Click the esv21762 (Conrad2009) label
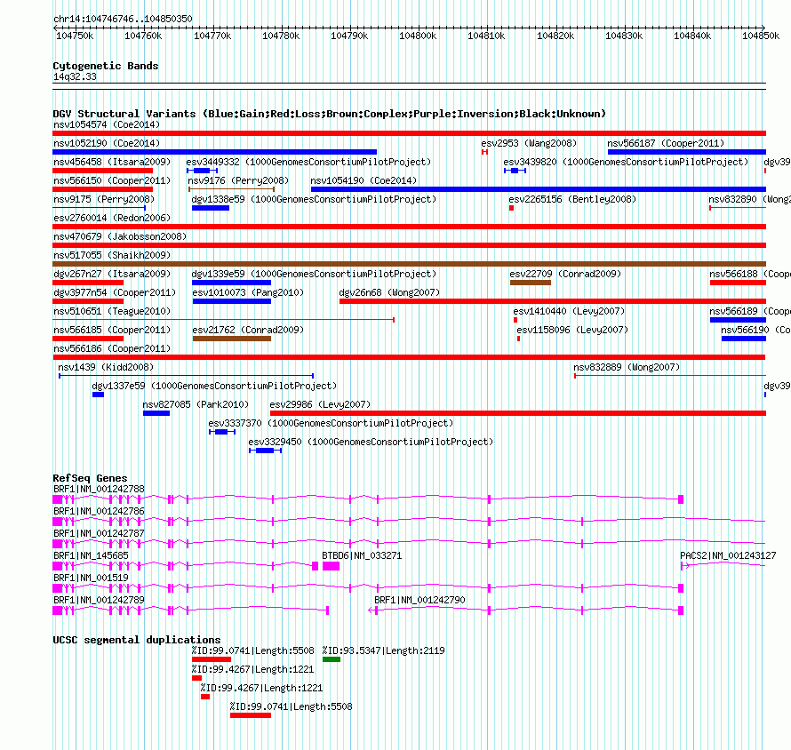791x750 pixels. point(248,330)
